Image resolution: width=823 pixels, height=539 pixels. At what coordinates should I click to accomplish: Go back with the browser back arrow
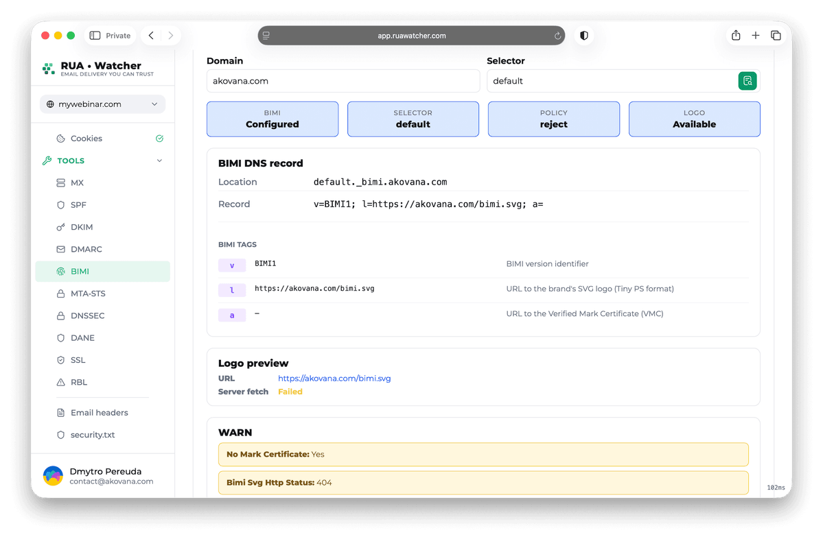[151, 36]
